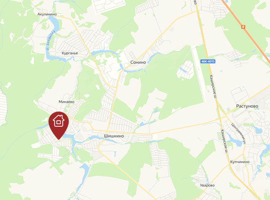This screenshot has width=270, height=200.
Task: Click the Минаево village label
Action: tap(67, 102)
